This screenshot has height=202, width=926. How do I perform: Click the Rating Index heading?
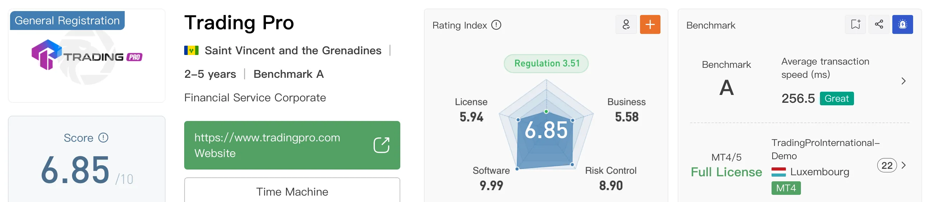coord(459,25)
